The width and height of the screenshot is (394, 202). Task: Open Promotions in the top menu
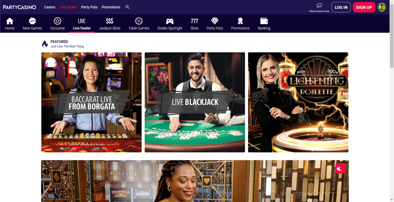111,7
